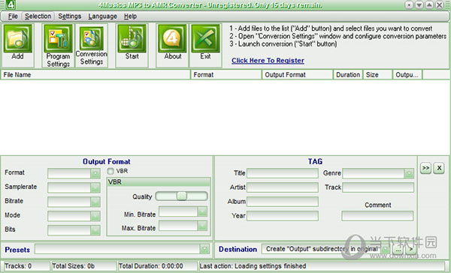Expand the Samplerate dropdown
Viewport: 451px width, 273px height.
tap(95, 187)
